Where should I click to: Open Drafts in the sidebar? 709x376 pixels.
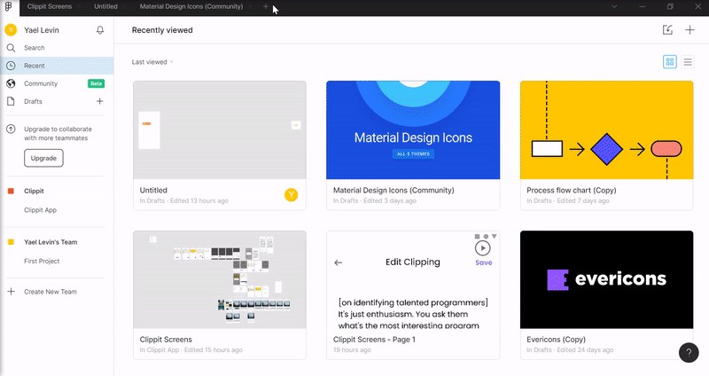coord(33,101)
